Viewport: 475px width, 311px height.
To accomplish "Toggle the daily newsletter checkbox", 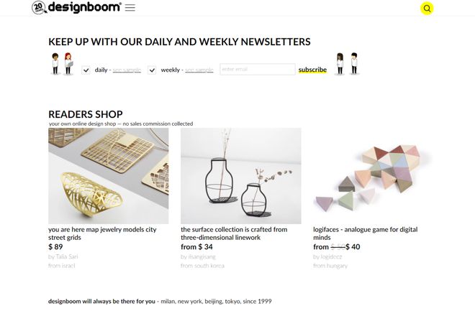I will (86, 70).
